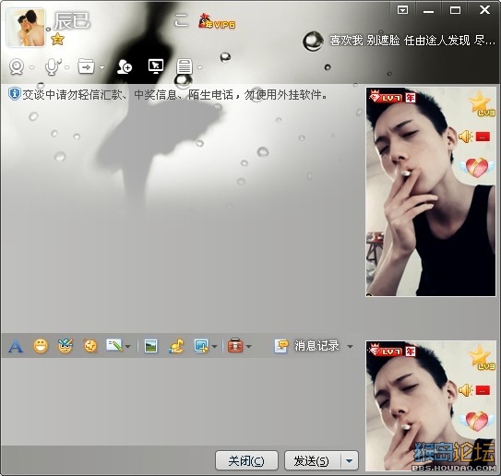
Task: Click the VIP6 penguin badge
Action: (217, 22)
